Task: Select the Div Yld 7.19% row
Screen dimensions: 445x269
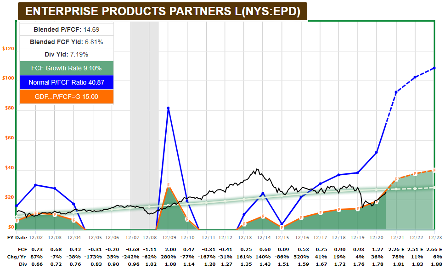Action: (x=67, y=54)
